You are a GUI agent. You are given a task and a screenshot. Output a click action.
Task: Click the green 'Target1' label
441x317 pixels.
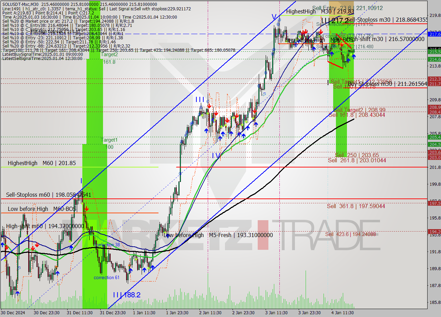click(x=109, y=140)
